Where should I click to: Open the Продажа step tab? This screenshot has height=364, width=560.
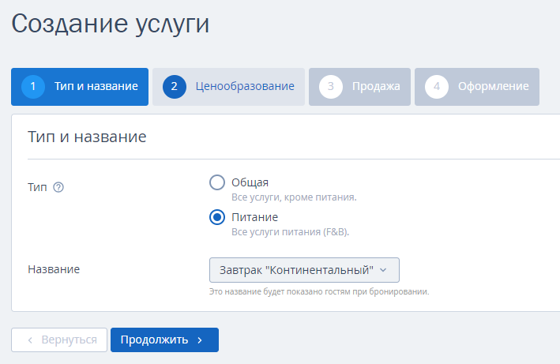359,87
